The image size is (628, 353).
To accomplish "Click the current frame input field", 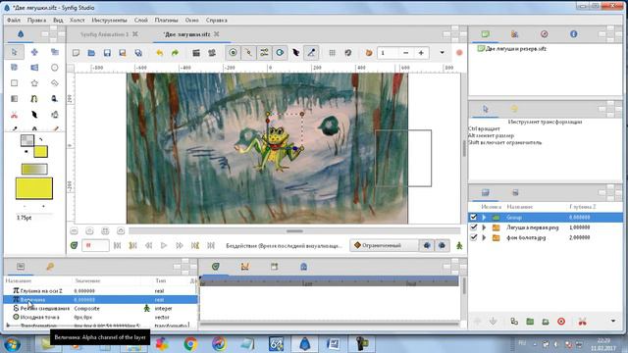I will coord(95,245).
